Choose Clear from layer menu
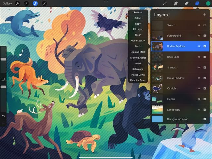The width and height of the screenshot is (212, 159). click(138, 35)
